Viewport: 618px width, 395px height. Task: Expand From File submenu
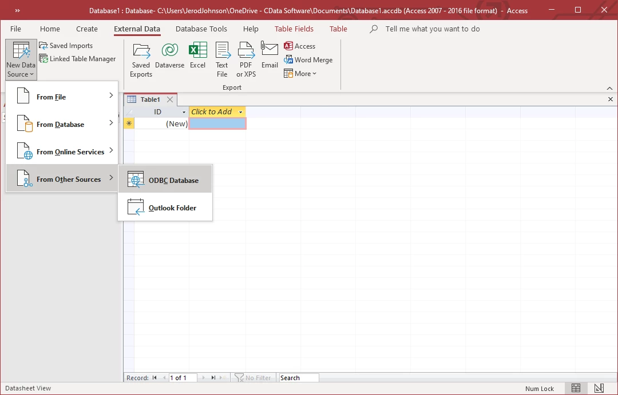tap(62, 97)
